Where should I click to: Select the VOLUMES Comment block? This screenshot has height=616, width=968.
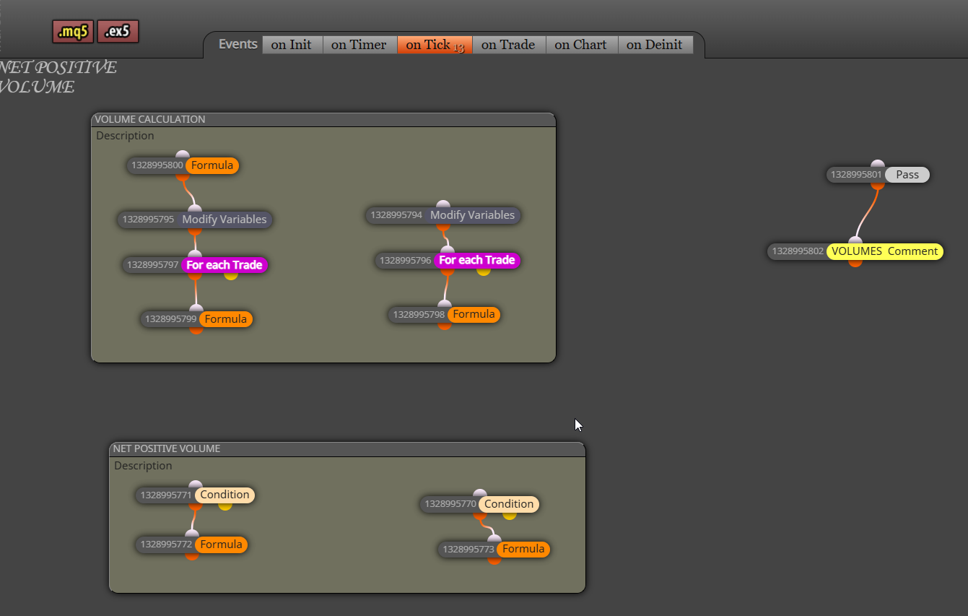pos(855,251)
